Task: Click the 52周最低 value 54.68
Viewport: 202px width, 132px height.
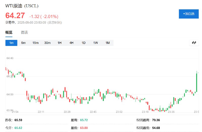Action: click(x=156, y=128)
